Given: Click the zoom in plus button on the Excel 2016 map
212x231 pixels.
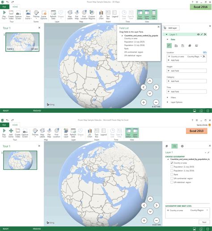Looking at the screenshot, I should (x=144, y=103).
